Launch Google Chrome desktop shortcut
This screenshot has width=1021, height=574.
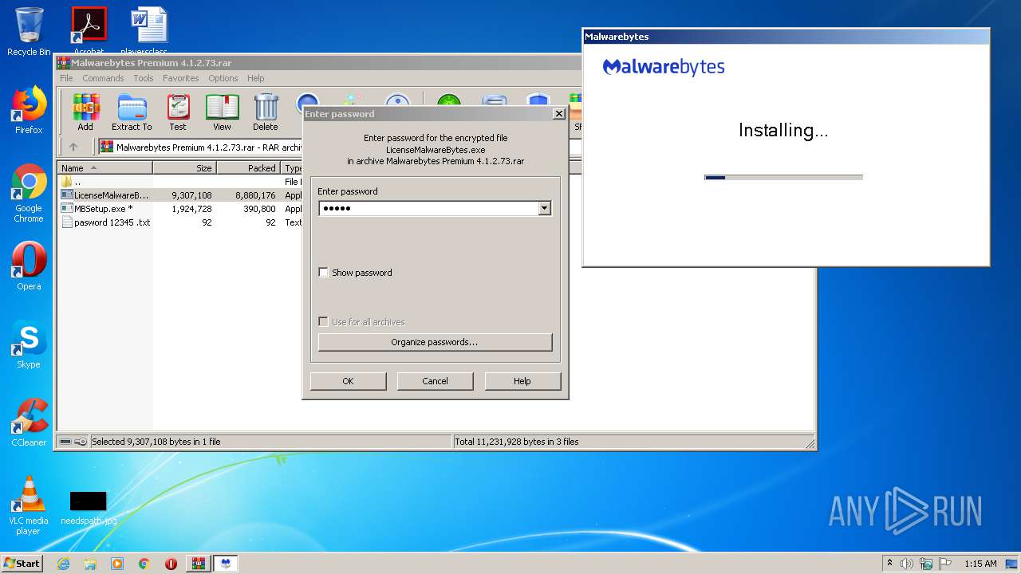pos(29,193)
